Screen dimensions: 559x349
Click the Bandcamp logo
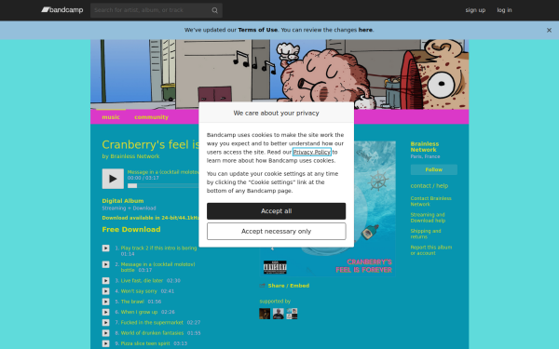[x=62, y=10]
